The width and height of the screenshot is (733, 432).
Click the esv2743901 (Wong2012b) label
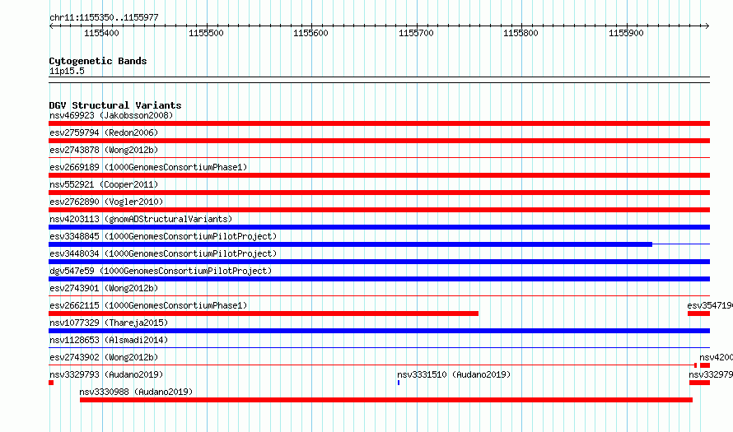click(104, 288)
